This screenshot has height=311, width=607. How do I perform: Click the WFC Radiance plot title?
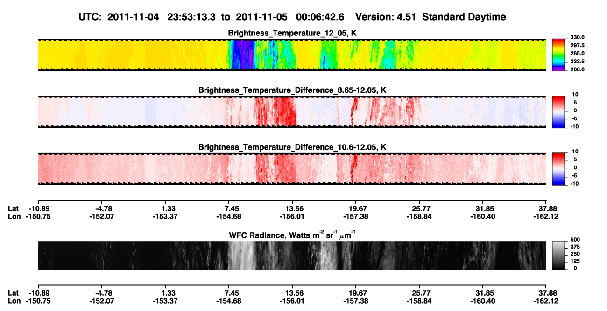(x=292, y=235)
